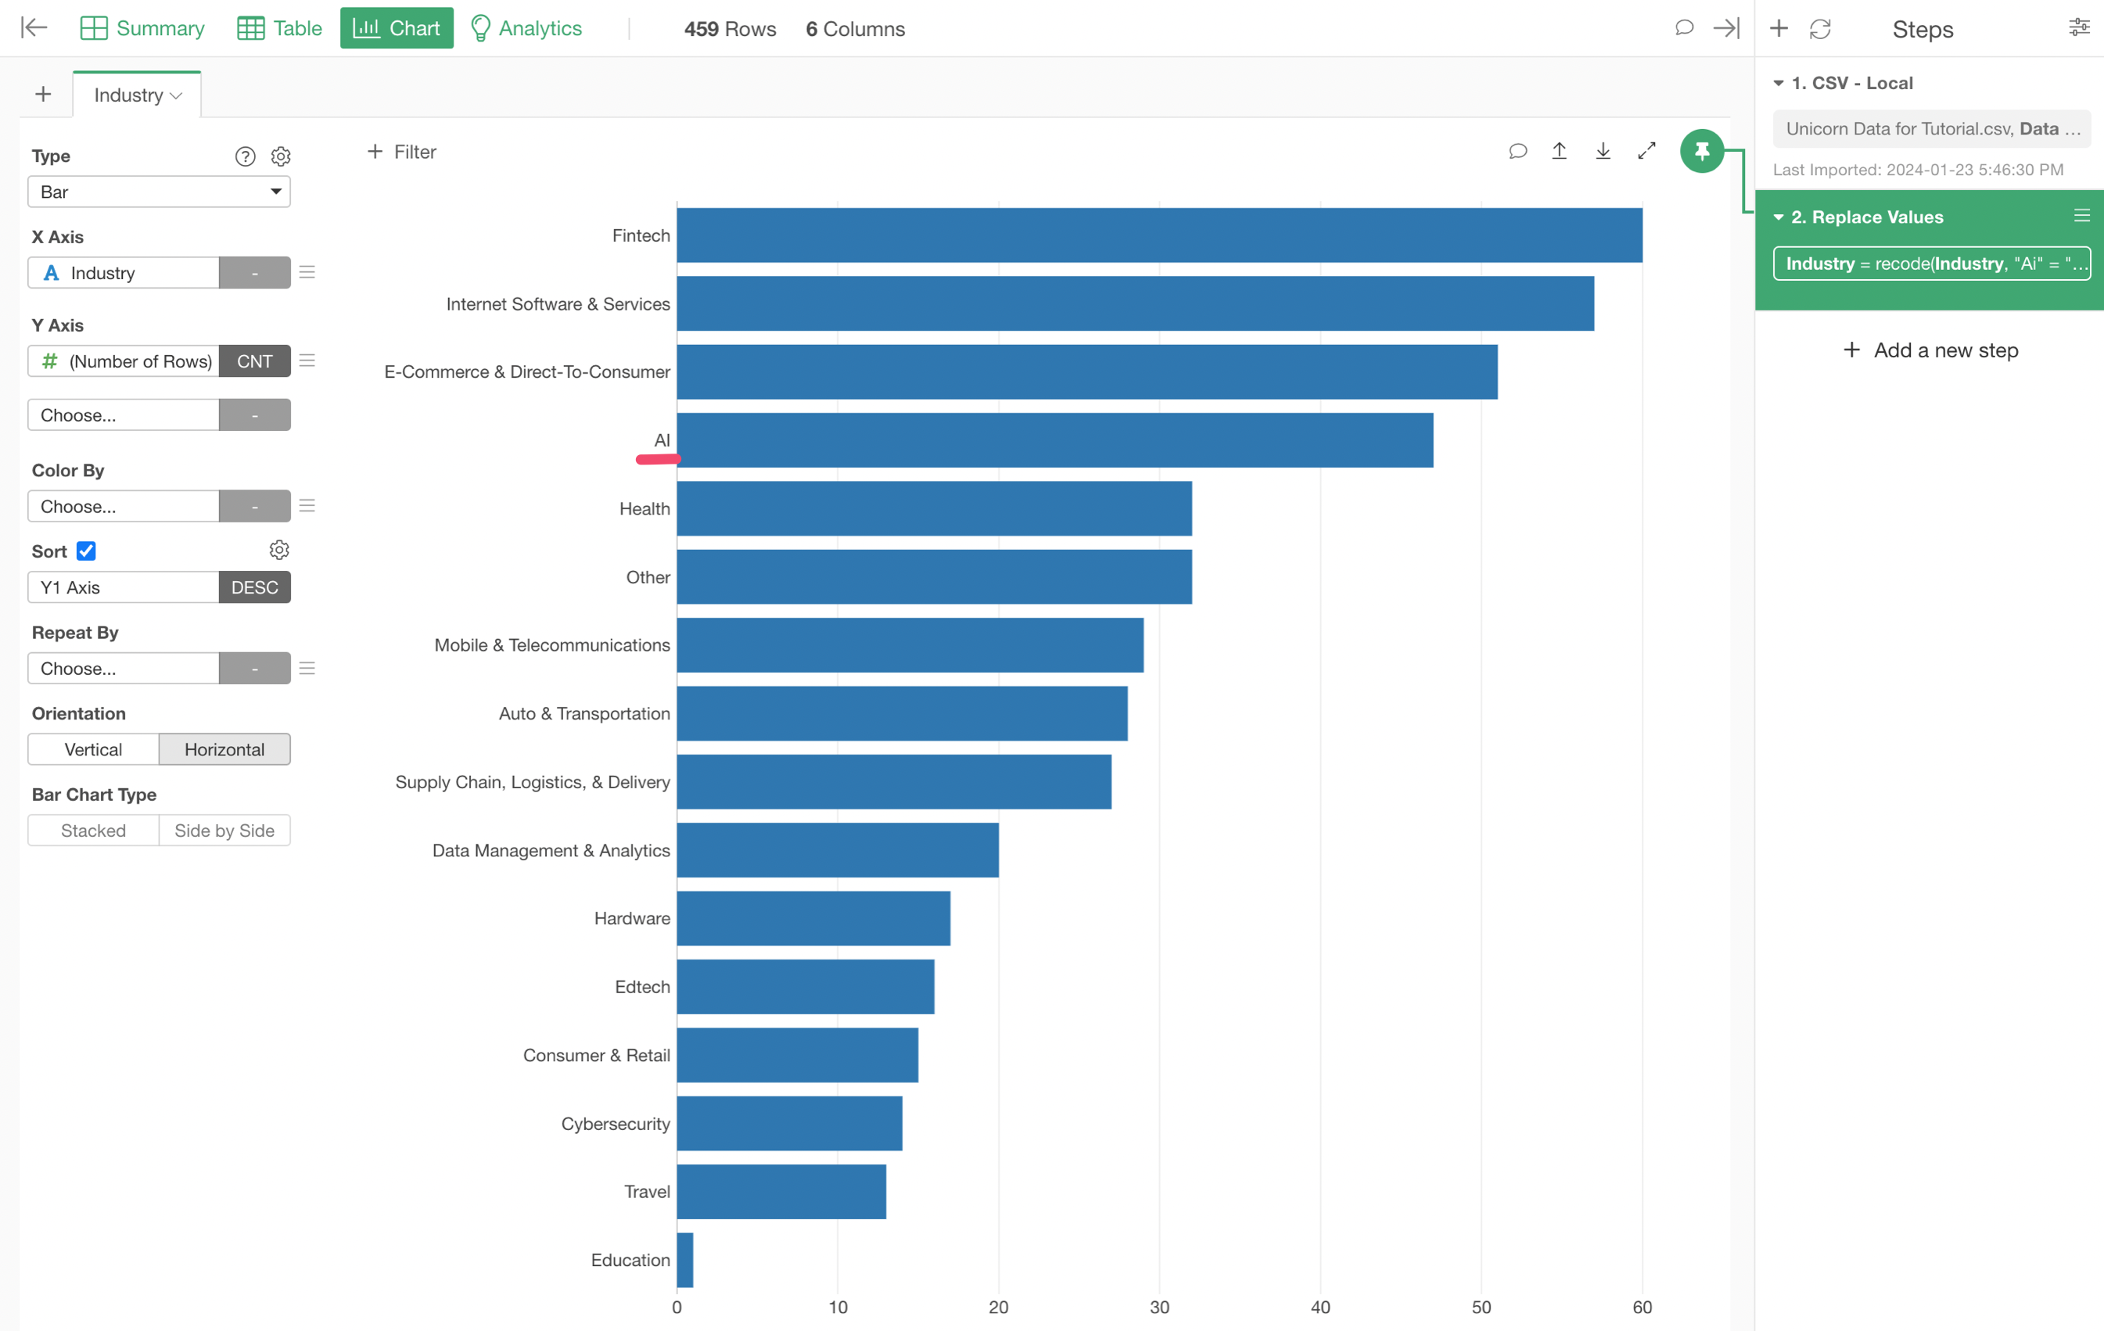Switch orientation to Vertical
This screenshot has height=1331, width=2104.
click(94, 749)
